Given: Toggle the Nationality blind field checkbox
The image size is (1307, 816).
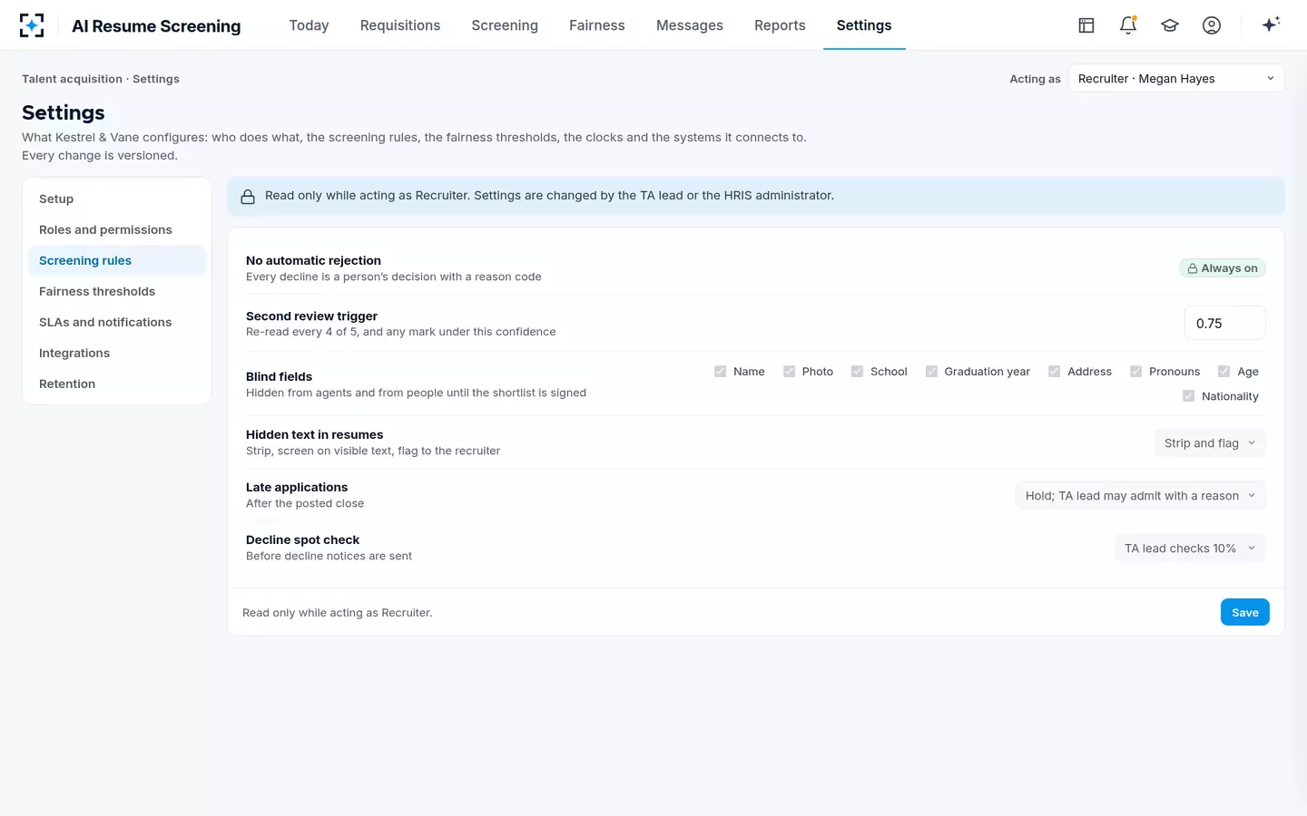Looking at the screenshot, I should (1189, 396).
